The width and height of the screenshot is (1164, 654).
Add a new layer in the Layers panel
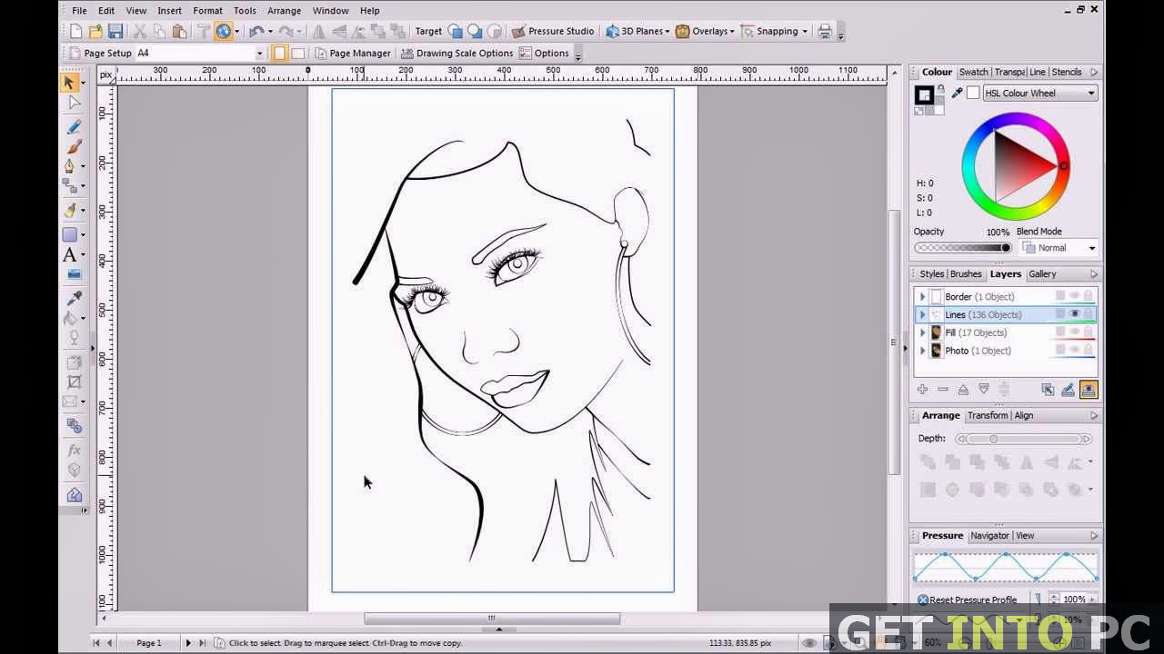point(922,389)
